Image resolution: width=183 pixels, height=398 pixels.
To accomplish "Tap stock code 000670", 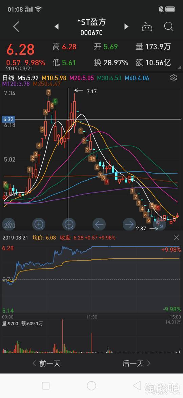I will (x=91, y=33).
